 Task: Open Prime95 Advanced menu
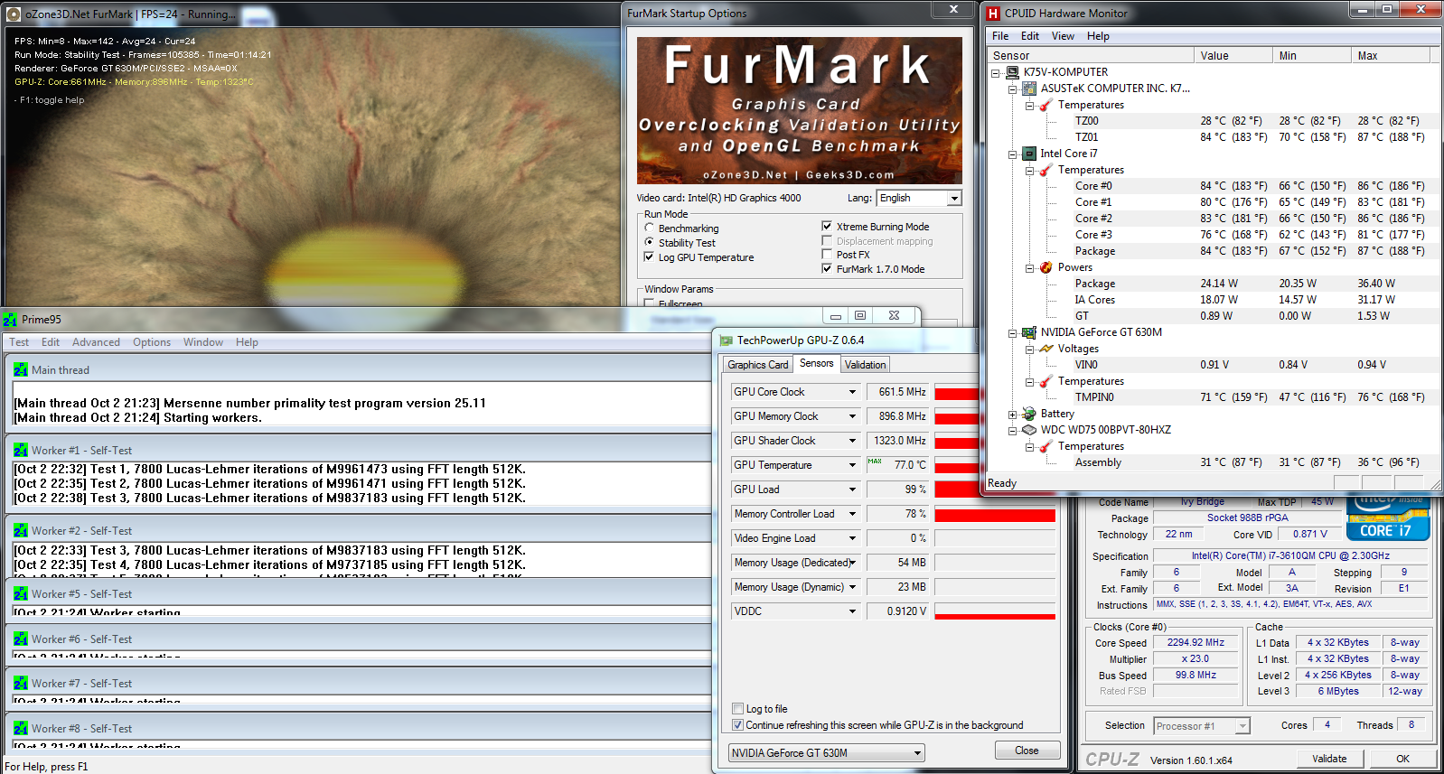tap(96, 342)
